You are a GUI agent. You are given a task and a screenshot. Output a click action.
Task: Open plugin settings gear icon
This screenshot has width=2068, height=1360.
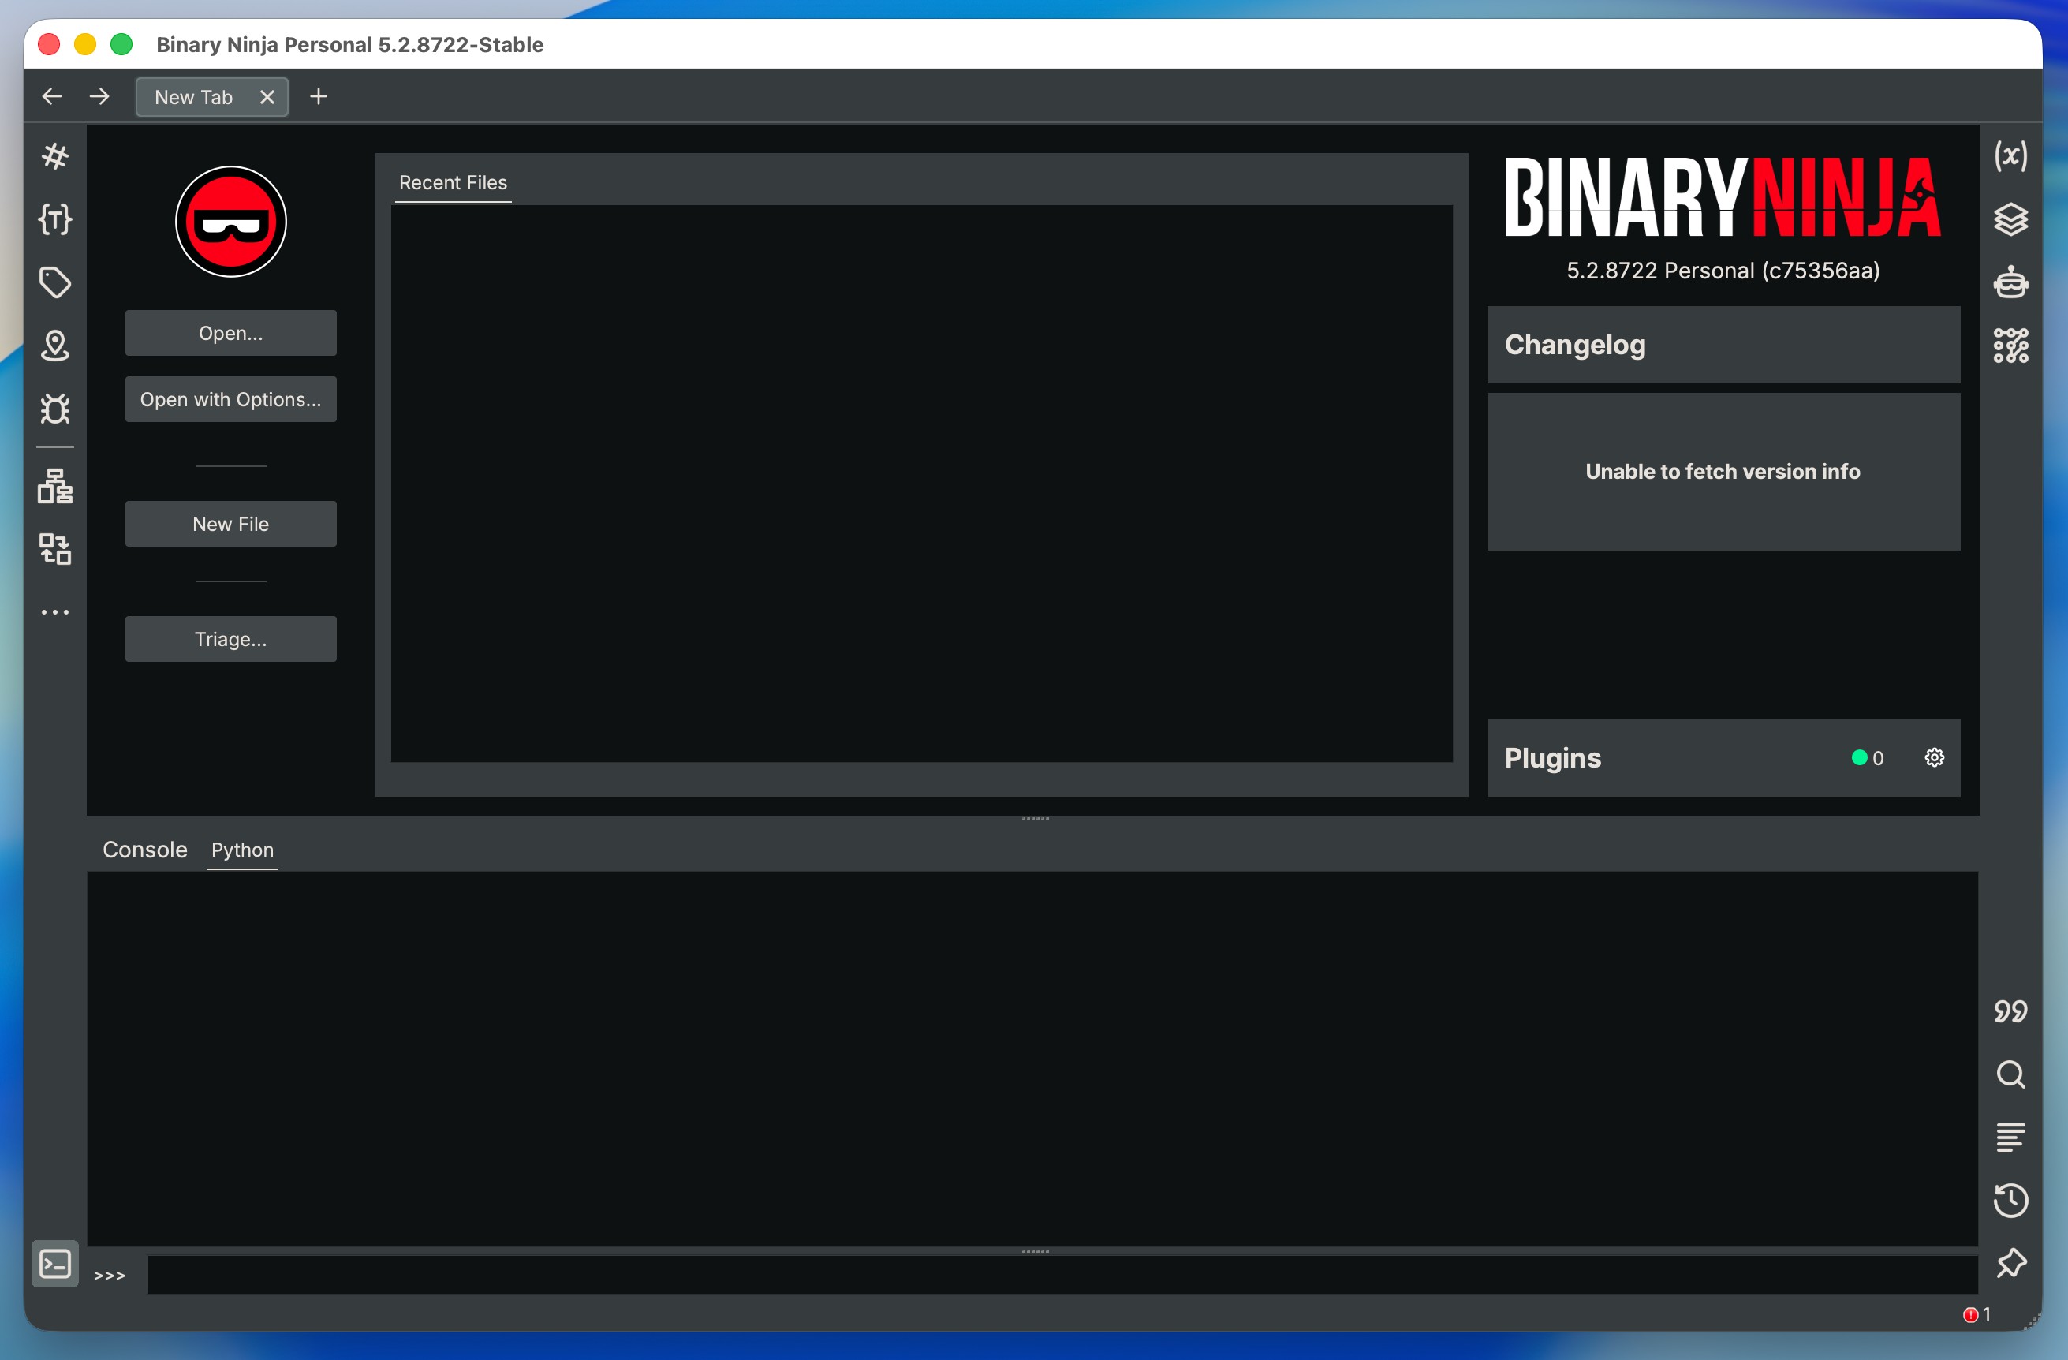[x=1934, y=758]
